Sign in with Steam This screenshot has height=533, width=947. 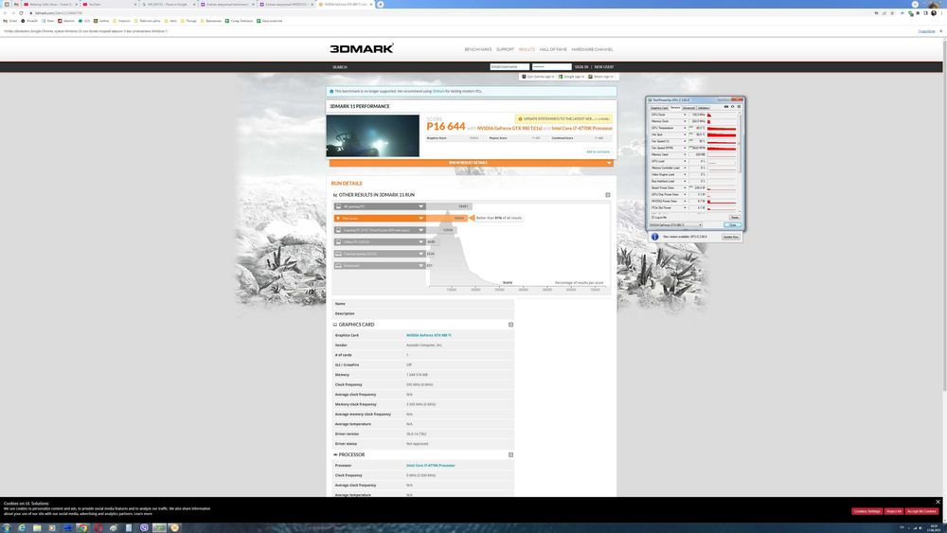601,77
